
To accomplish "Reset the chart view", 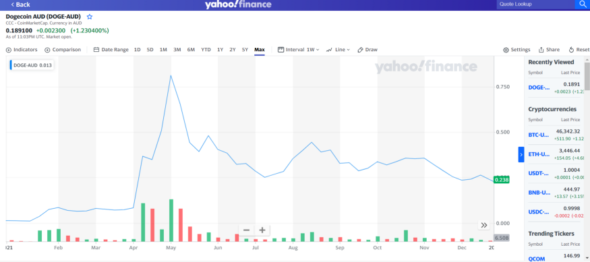I will (579, 50).
